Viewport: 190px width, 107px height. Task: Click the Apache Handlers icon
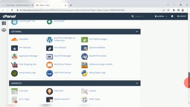pos(50,100)
